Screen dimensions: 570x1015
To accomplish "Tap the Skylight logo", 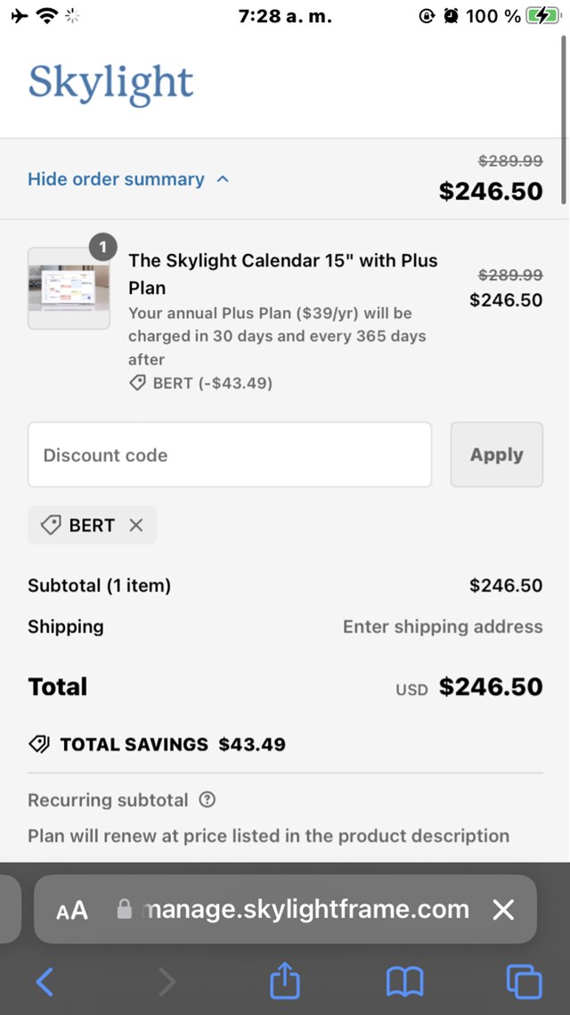I will (110, 84).
